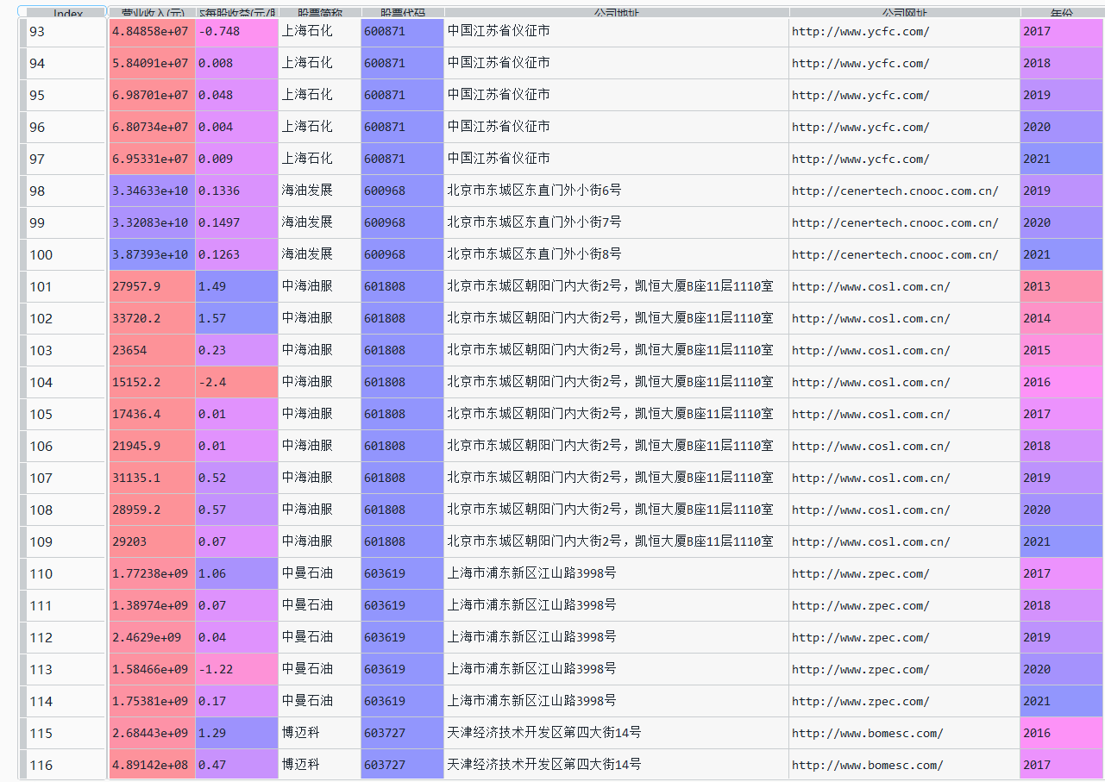This screenshot has width=1105, height=782.
Task: Click stock code 600968 in row 100
Action: (402, 254)
